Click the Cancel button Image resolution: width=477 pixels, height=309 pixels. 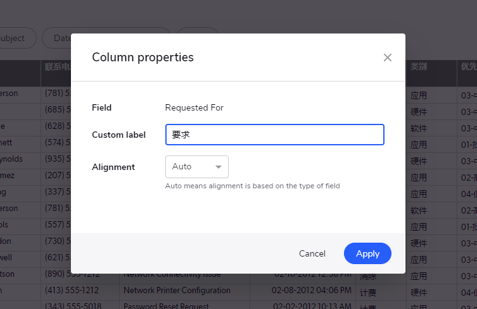312,253
